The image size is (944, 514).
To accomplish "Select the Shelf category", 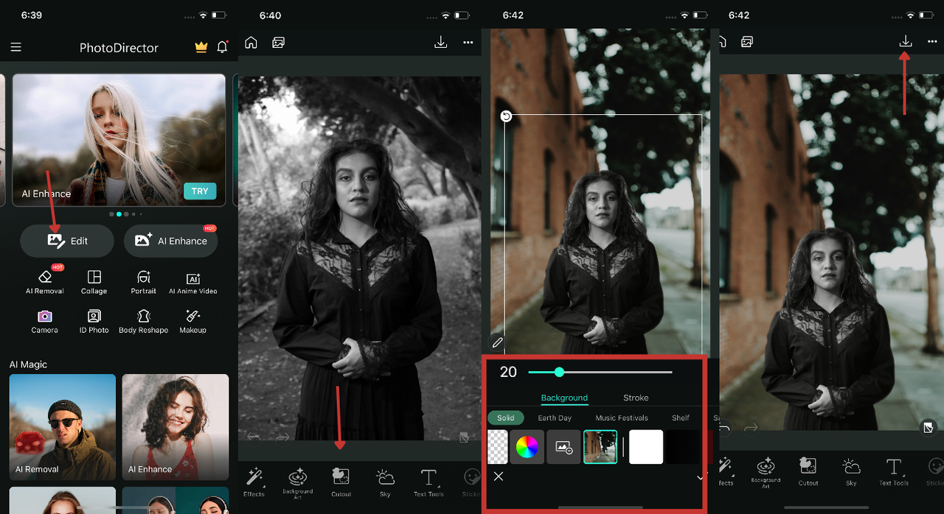I will pos(681,418).
